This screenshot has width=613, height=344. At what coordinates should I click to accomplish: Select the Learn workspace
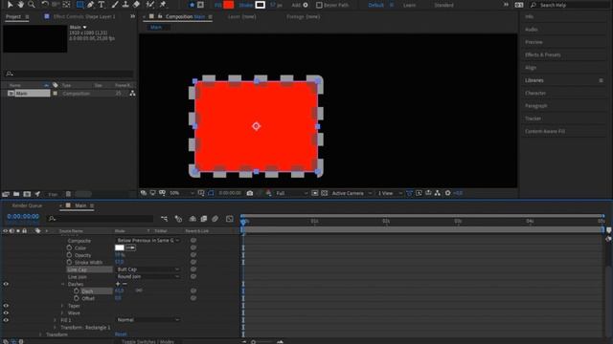point(409,5)
